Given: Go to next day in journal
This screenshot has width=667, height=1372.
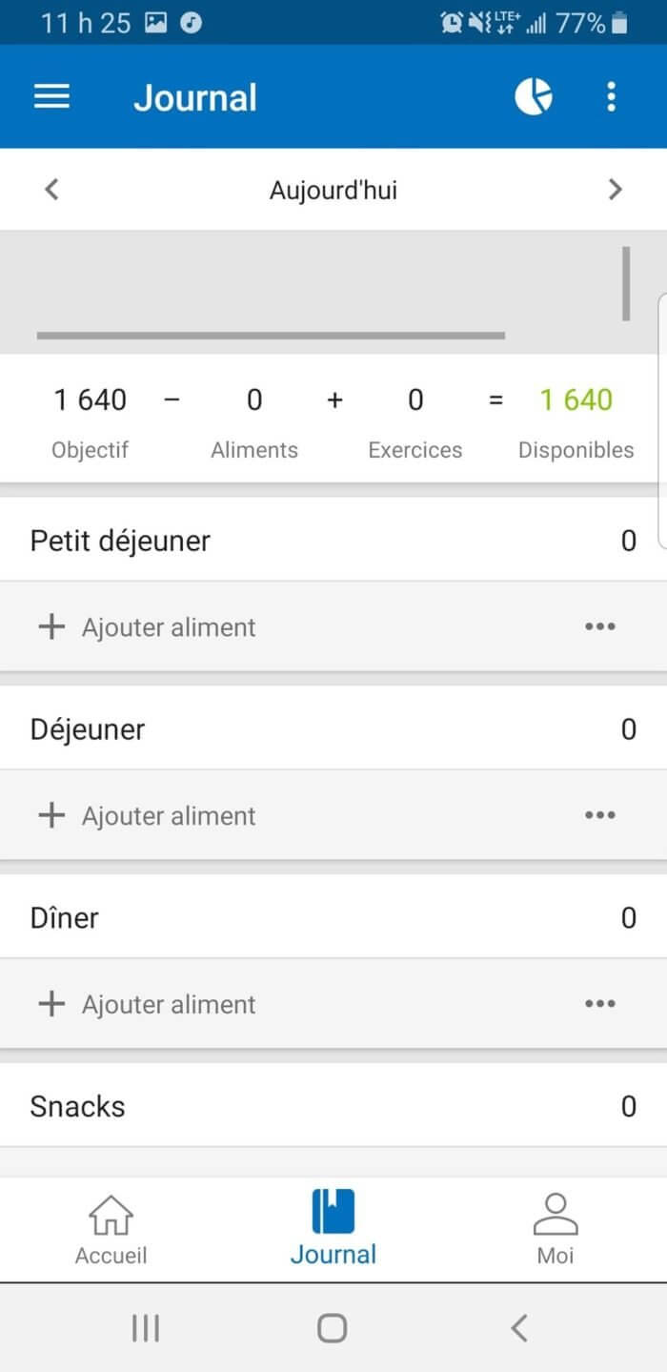Looking at the screenshot, I should click(x=615, y=190).
